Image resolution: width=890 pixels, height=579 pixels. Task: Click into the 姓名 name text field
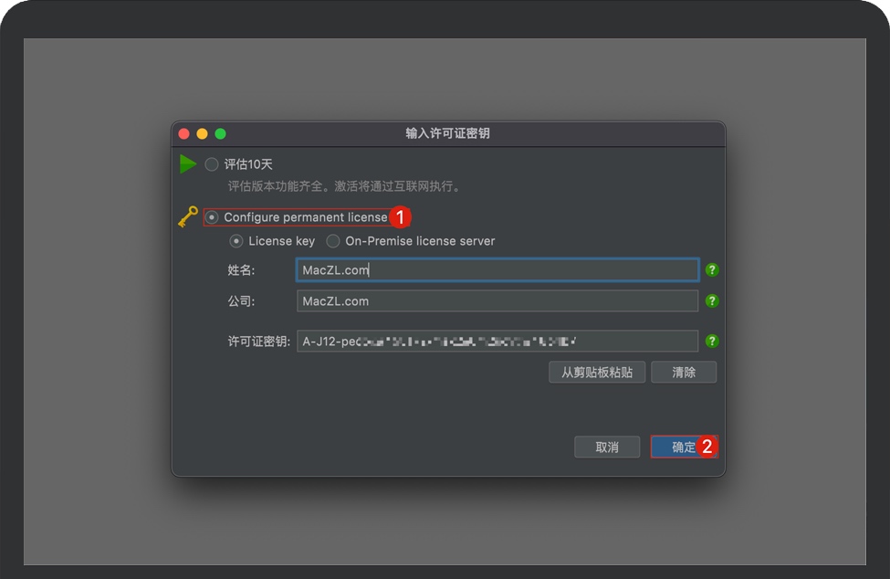tap(497, 269)
